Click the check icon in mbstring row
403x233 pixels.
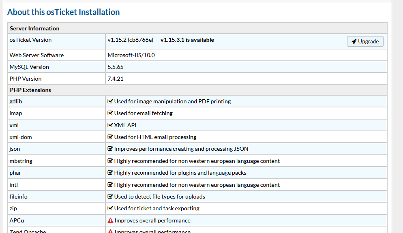coord(110,161)
